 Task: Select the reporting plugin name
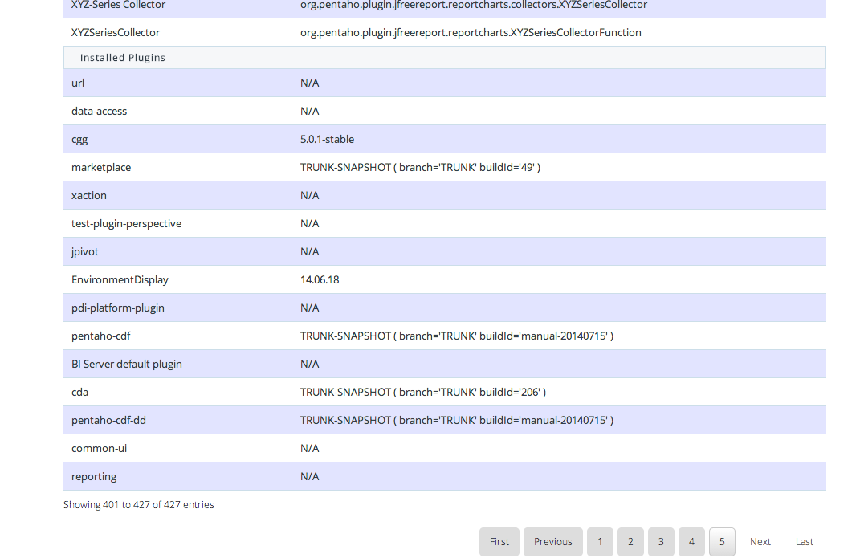(94, 476)
